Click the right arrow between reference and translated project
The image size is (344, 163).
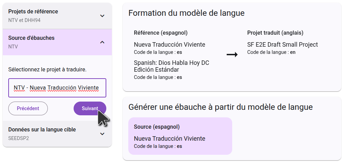(x=232, y=55)
